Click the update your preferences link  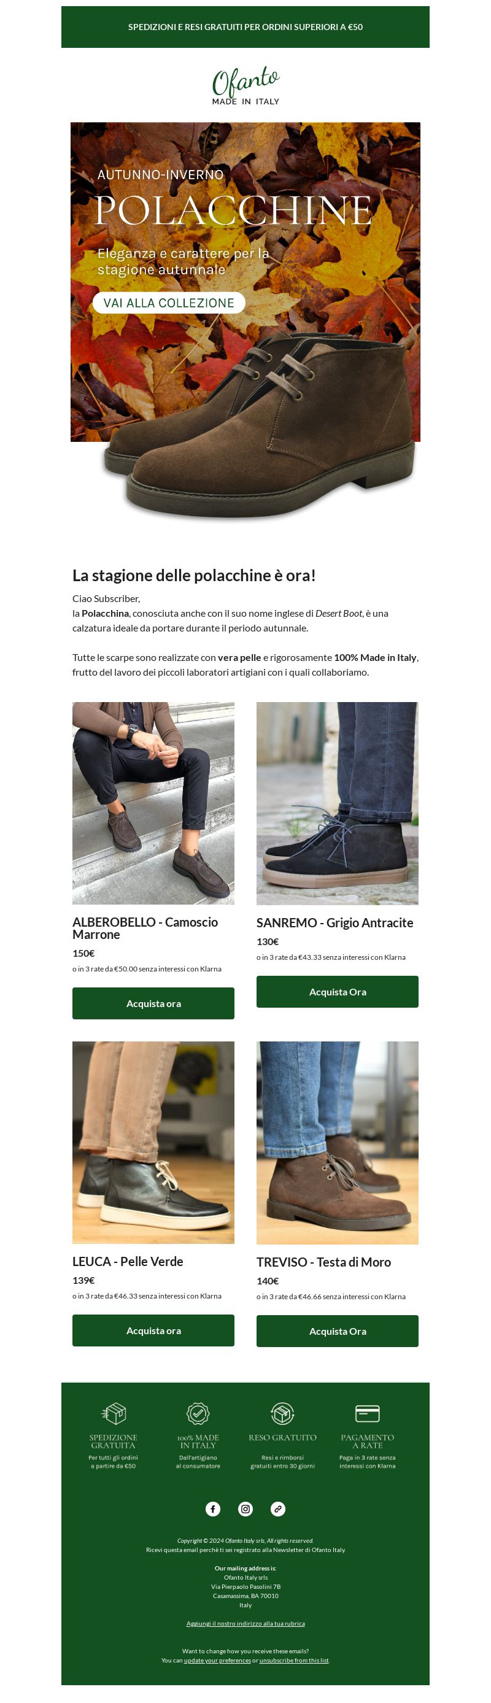pos(217,1660)
